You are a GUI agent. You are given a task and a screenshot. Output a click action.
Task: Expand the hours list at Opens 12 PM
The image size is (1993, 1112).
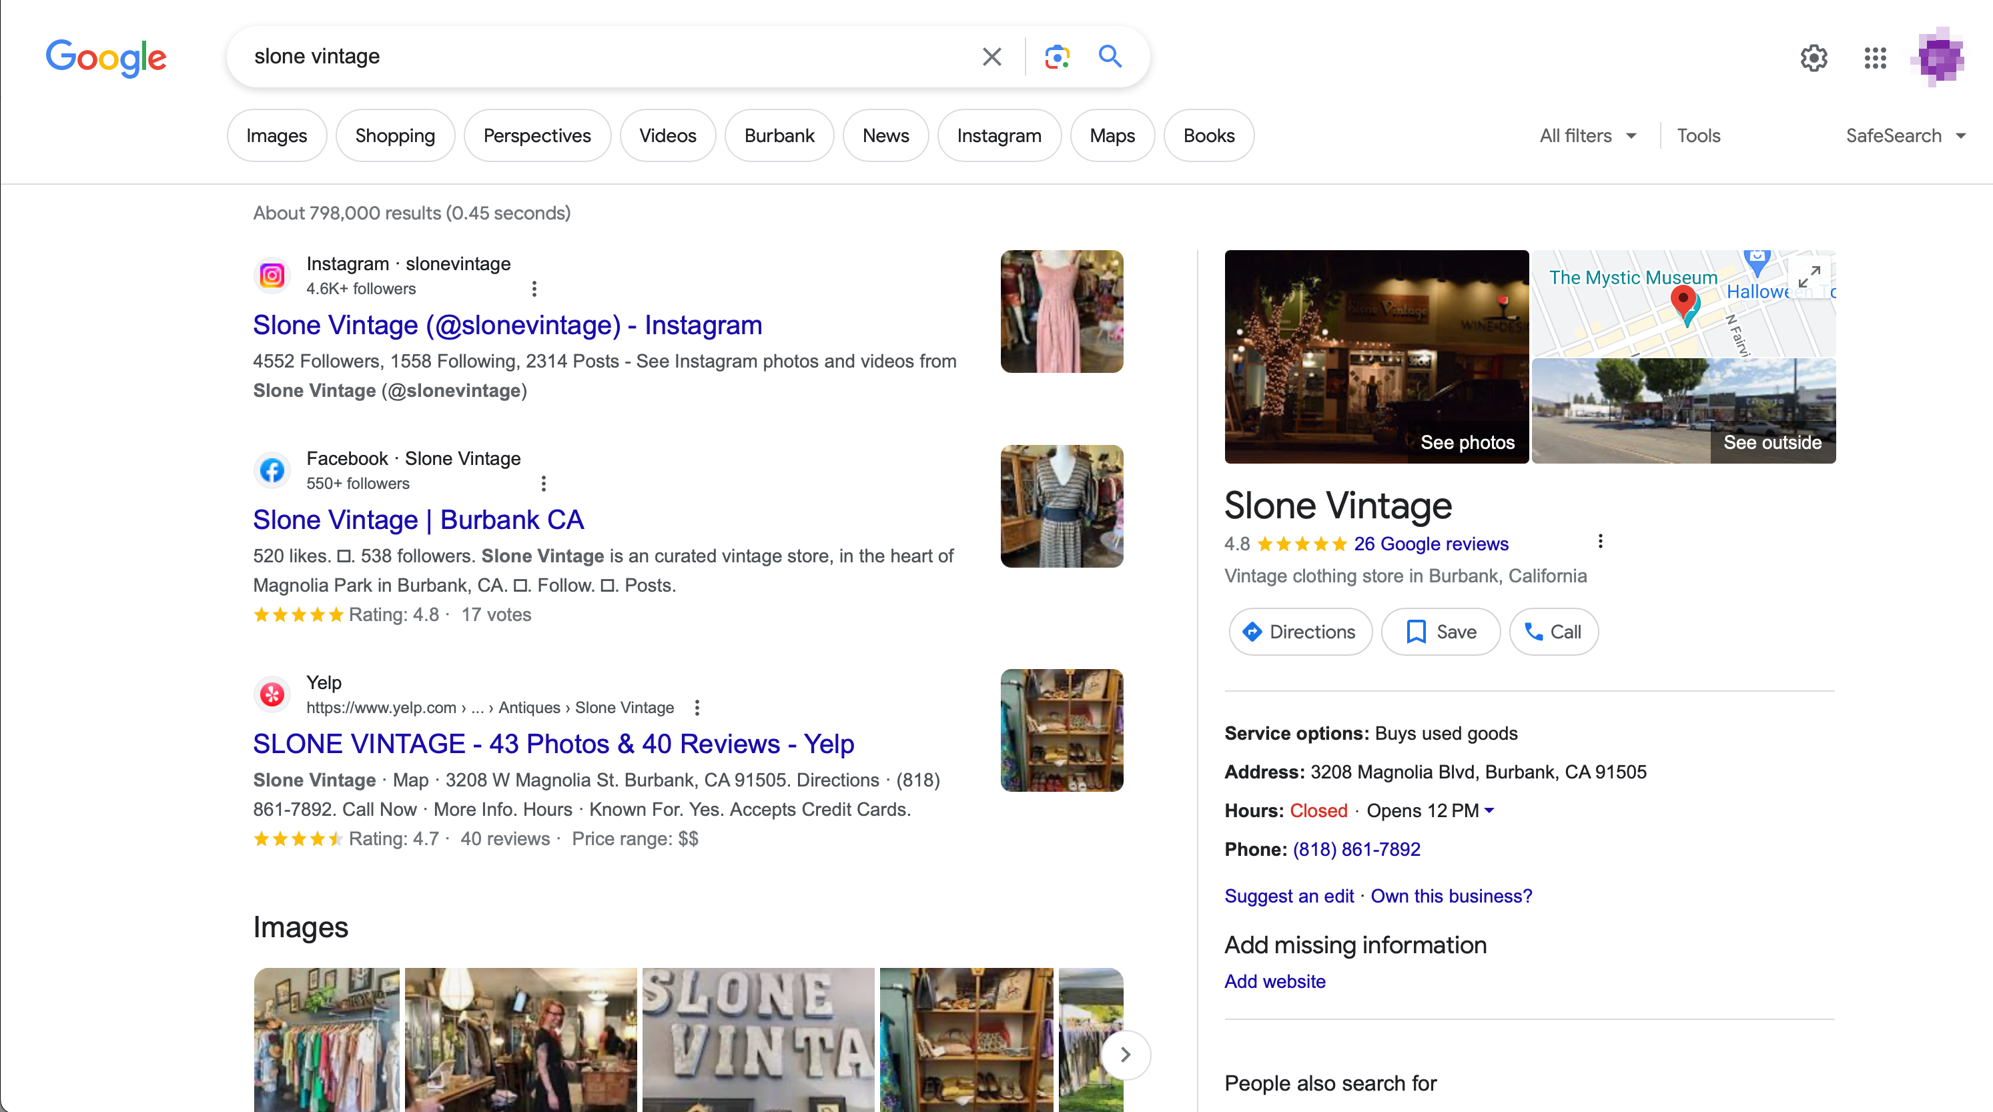coord(1430,810)
